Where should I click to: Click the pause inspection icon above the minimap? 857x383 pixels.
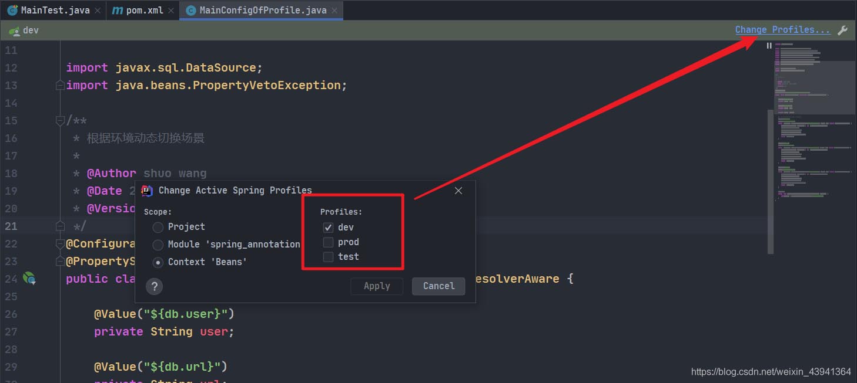tap(769, 46)
